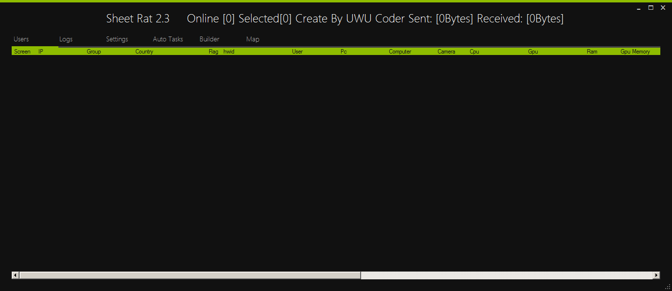Switch to the Users tab
This screenshot has width=672, height=291.
click(21, 39)
